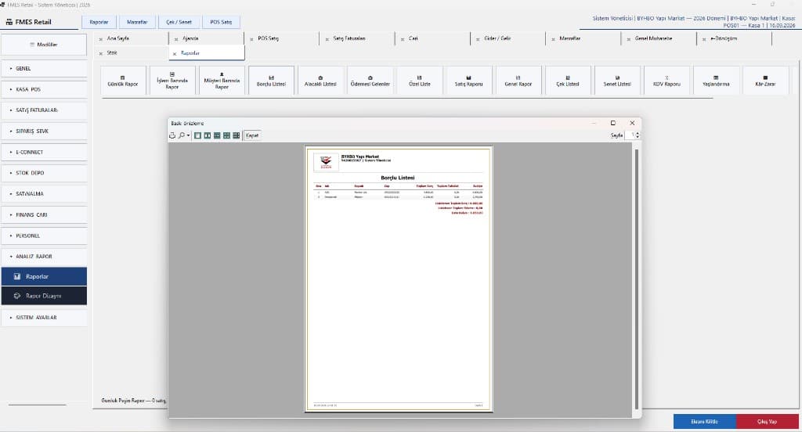Click the Kapat button in print preview

(x=252, y=135)
